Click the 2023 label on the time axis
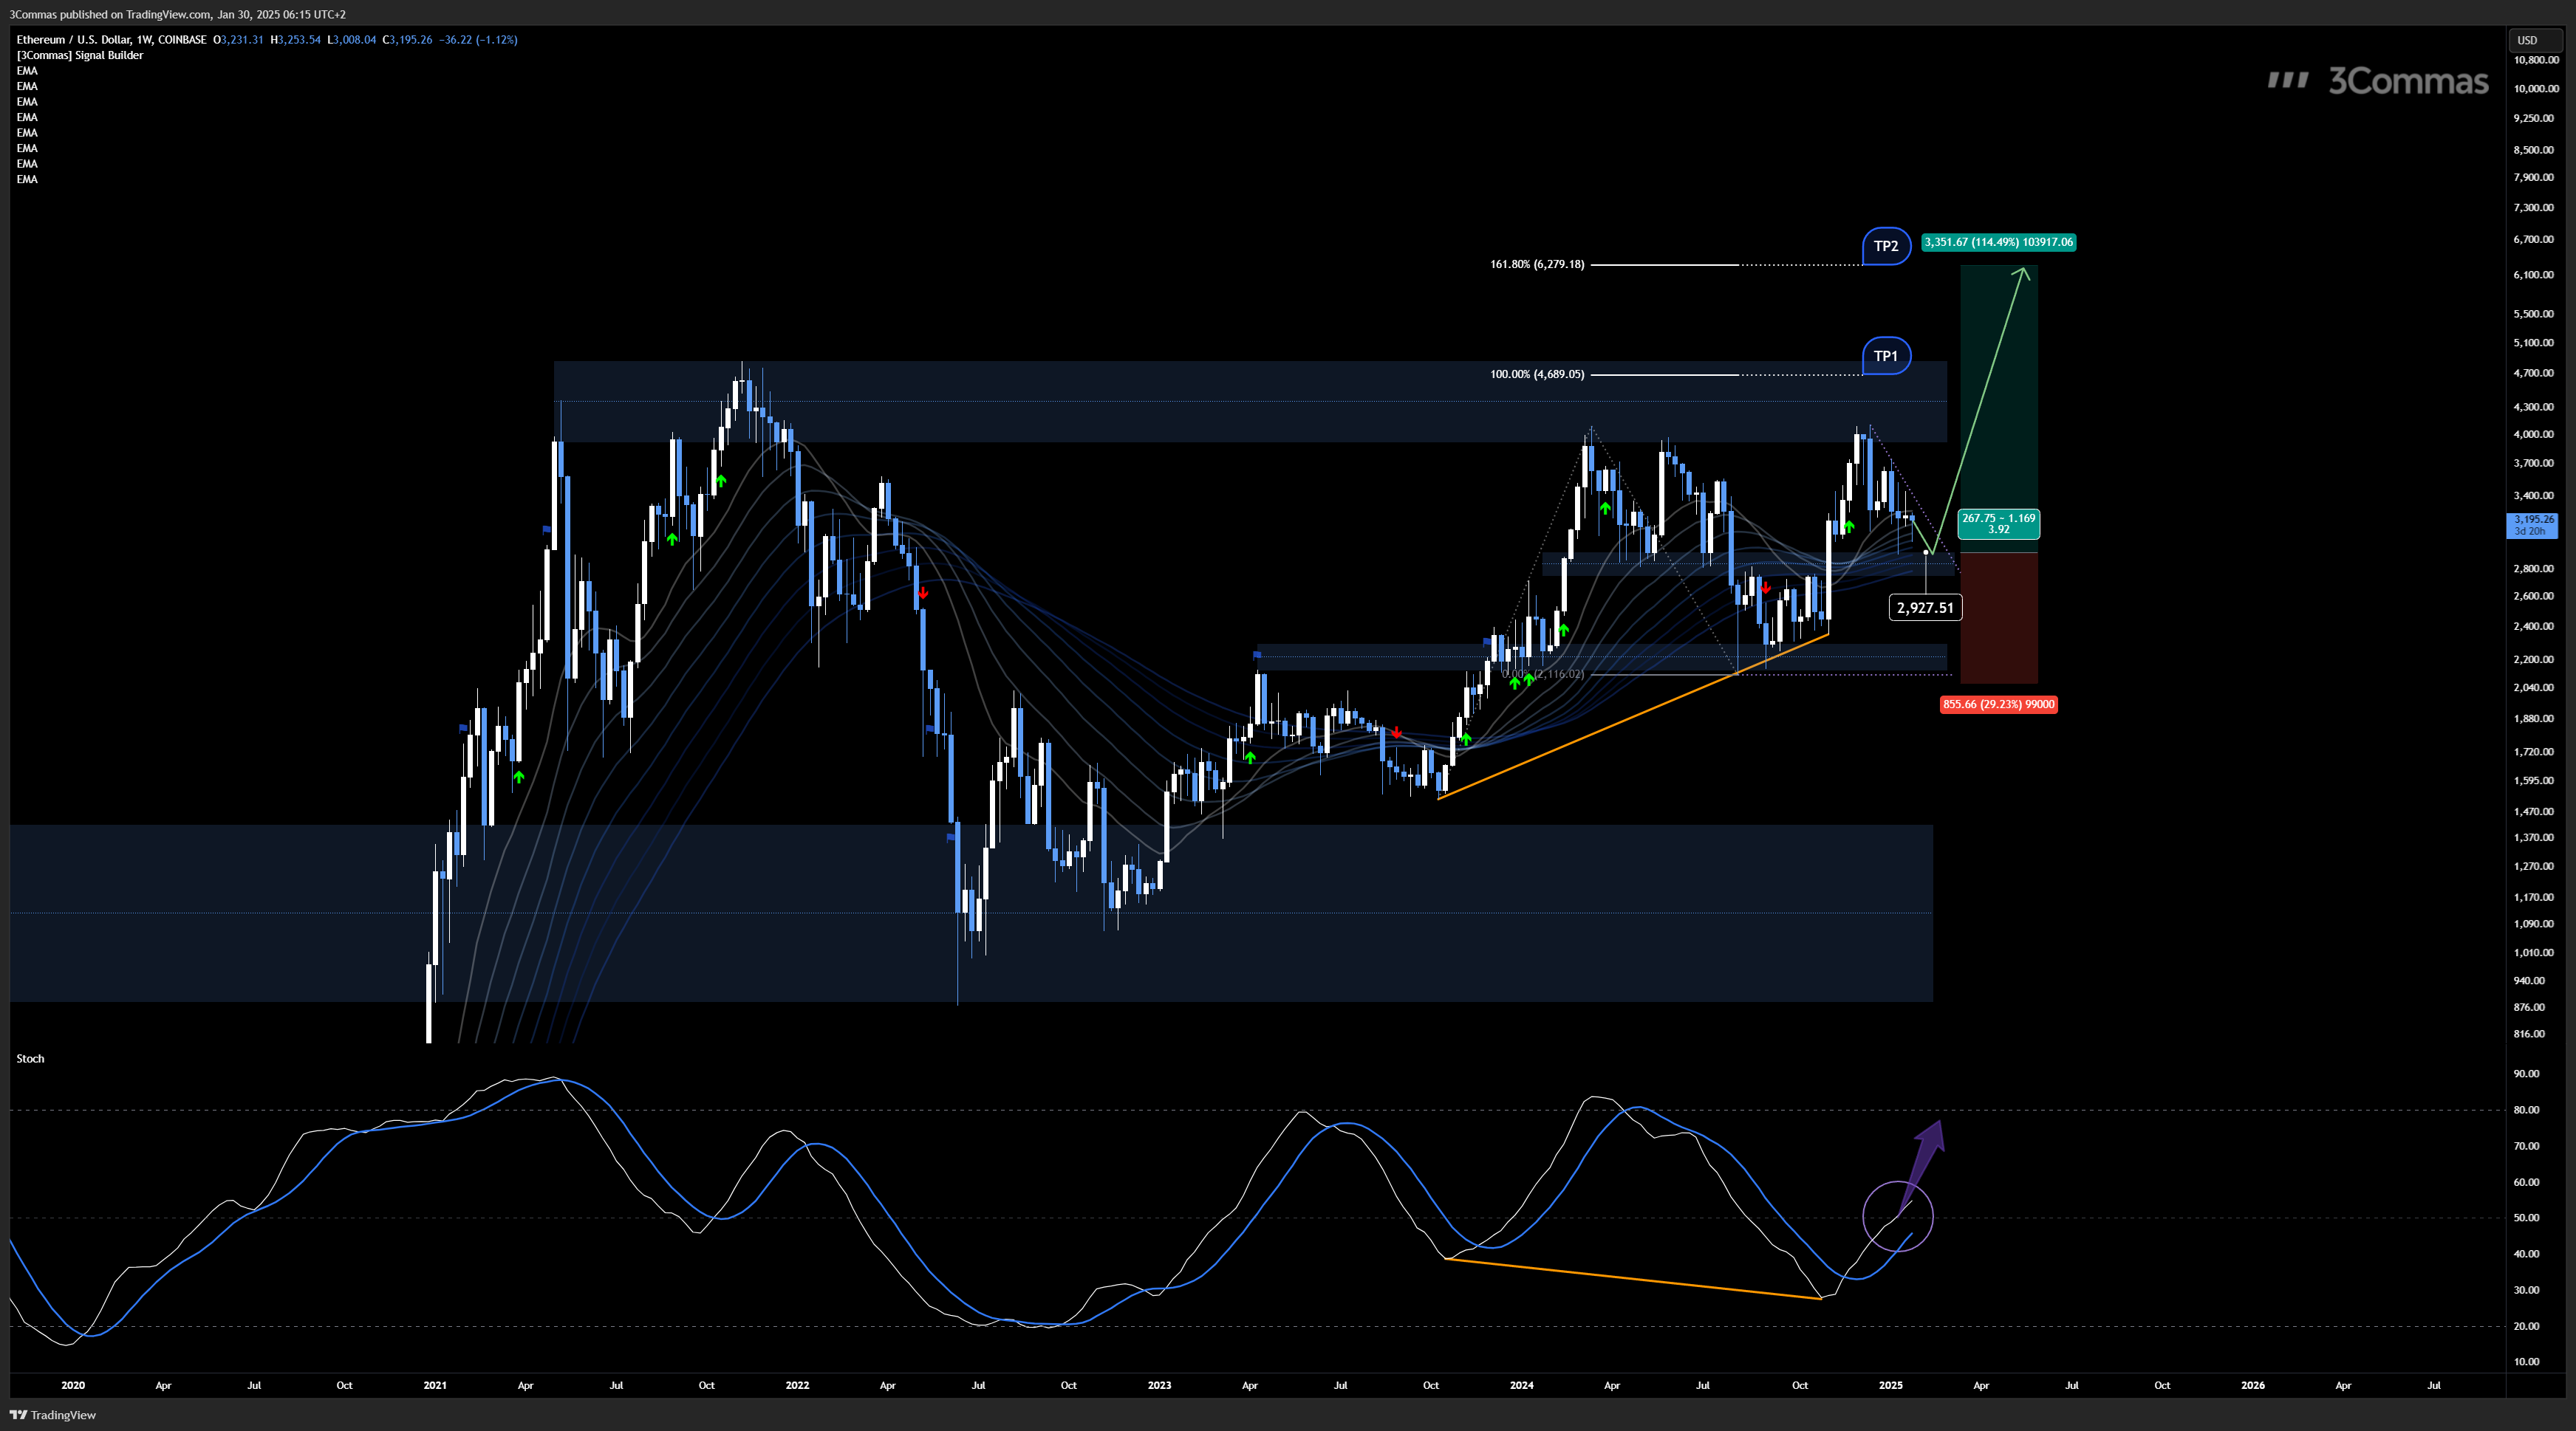The image size is (2576, 1431). tap(1159, 1385)
